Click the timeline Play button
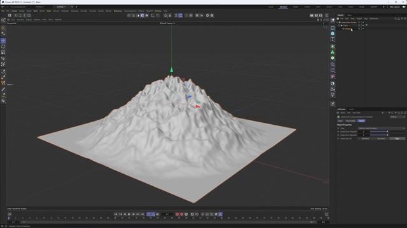Screen dimensions: 407x228 click(129, 214)
